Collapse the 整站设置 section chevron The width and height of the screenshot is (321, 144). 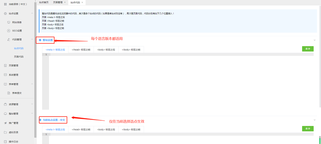tap(315, 40)
